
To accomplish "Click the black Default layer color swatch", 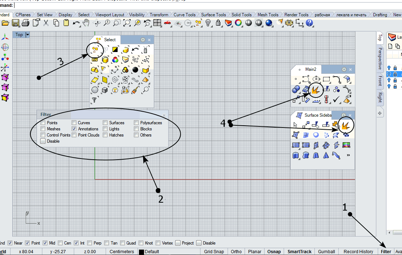I will [x=141, y=252].
